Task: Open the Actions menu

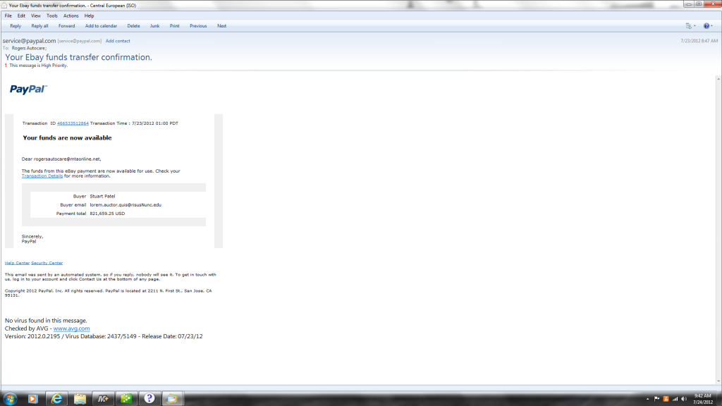Action: pyautogui.click(x=71, y=16)
